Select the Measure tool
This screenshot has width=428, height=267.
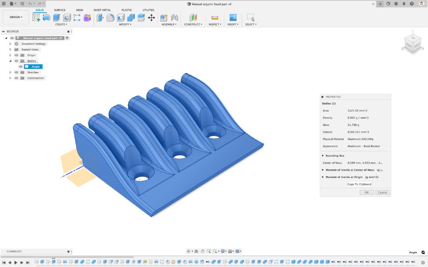coord(215,18)
